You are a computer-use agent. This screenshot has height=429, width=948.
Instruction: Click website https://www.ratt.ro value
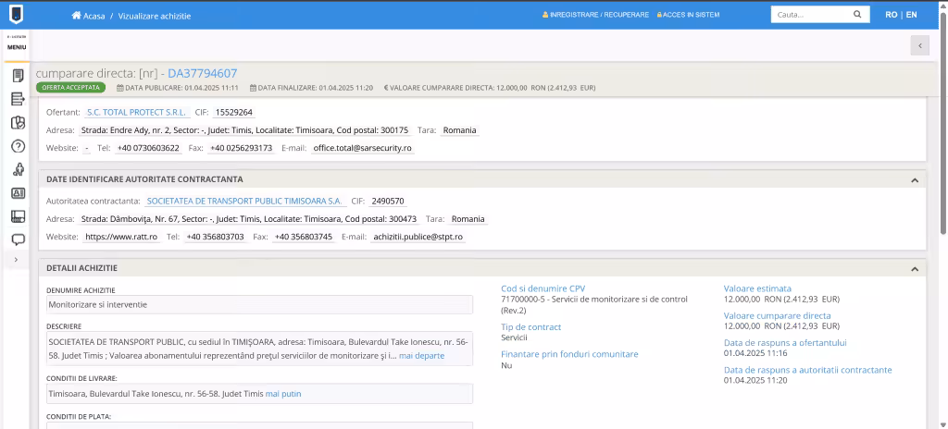(x=121, y=237)
